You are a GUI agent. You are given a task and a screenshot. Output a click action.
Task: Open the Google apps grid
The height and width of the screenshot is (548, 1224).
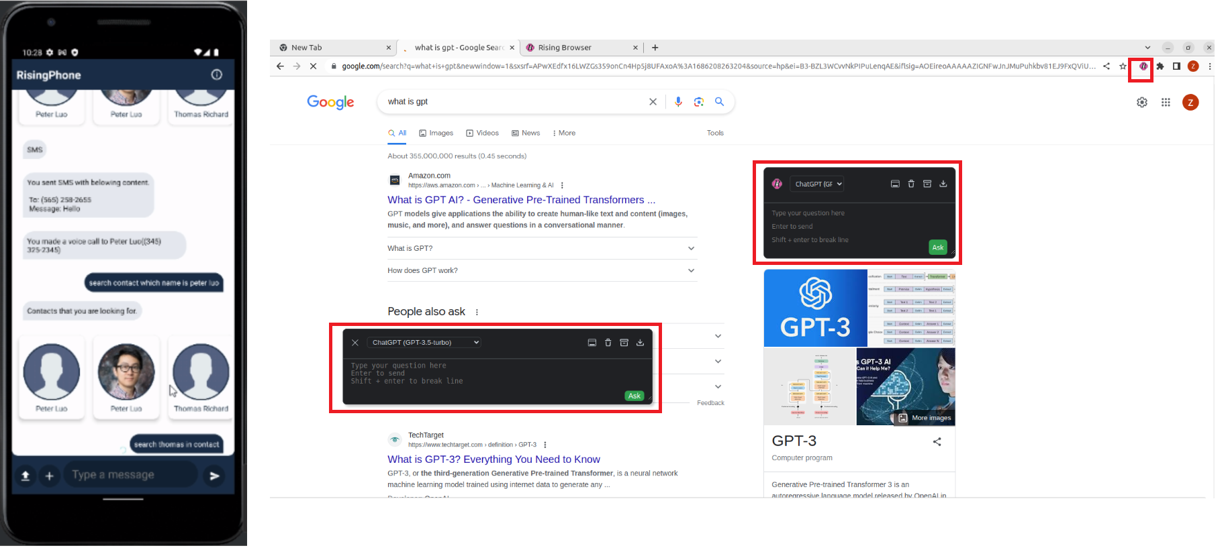tap(1166, 103)
